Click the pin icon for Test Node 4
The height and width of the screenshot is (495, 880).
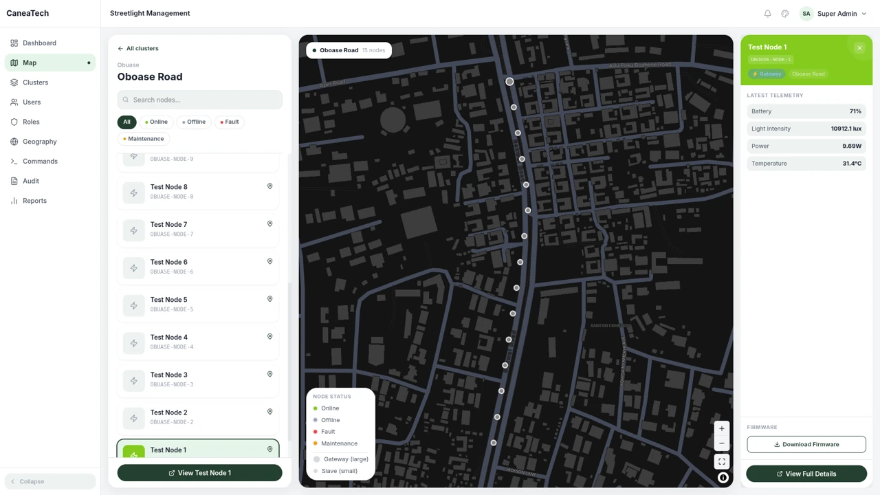pyautogui.click(x=269, y=337)
